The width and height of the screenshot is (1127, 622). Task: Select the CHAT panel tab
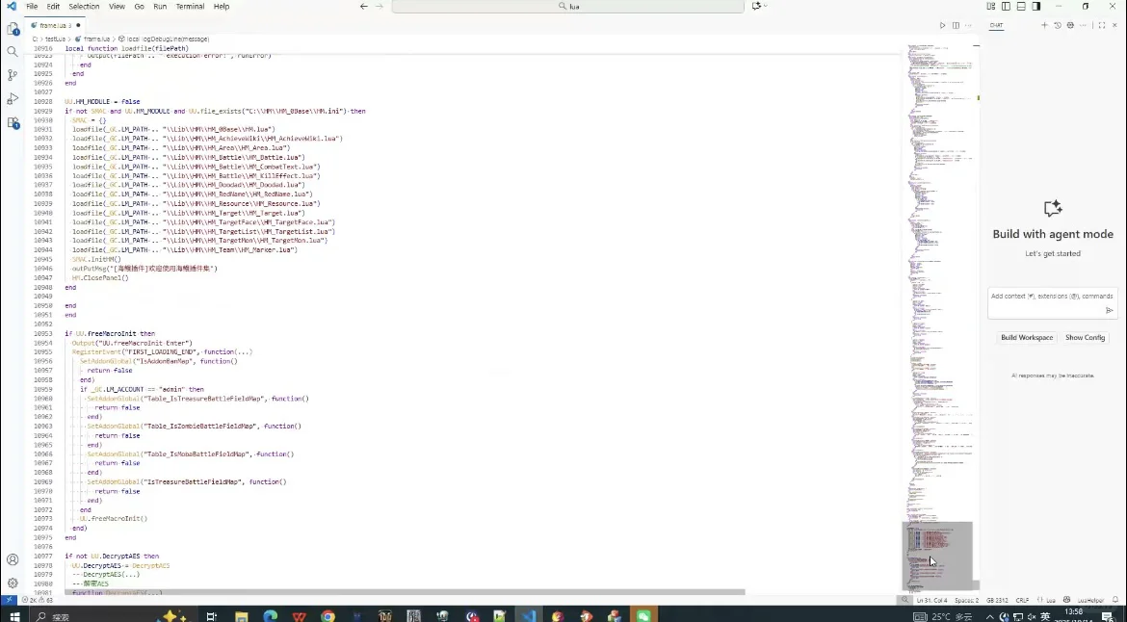pyautogui.click(x=996, y=25)
